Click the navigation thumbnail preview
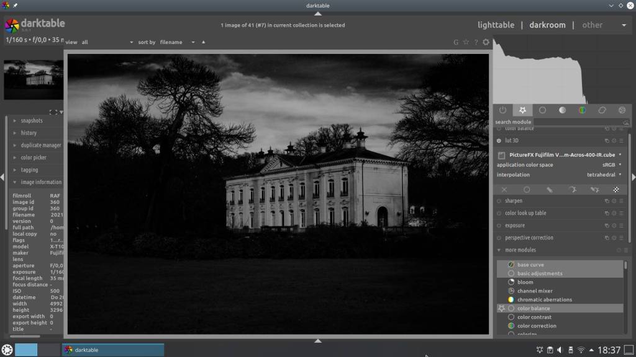The image size is (636, 357). (34, 80)
